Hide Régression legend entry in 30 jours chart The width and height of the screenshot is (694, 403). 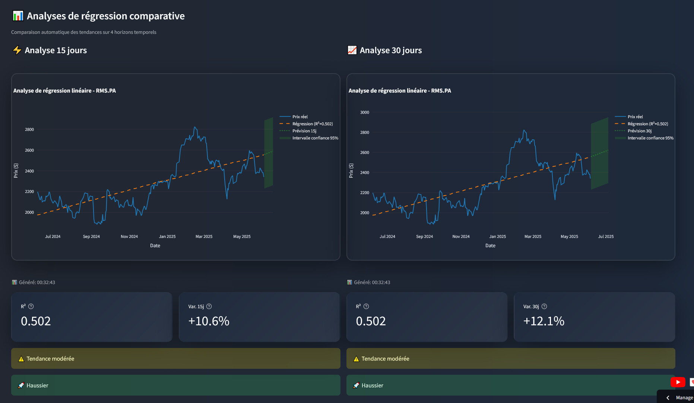click(x=647, y=124)
